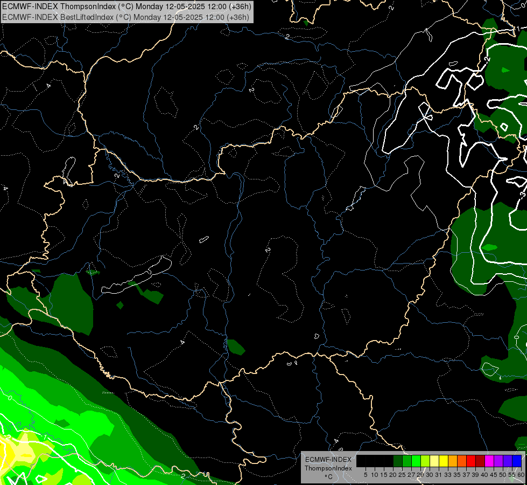
Task: Click the blue 55-60 legend swatch
Action: [x=517, y=461]
